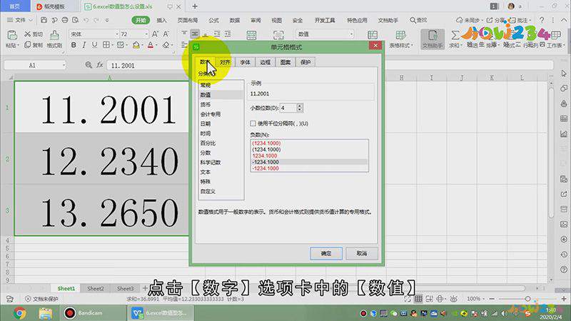Enable the thousands separator (使用千位分隔符) checkbox
Screen dimensions: 571x321
coord(253,123)
